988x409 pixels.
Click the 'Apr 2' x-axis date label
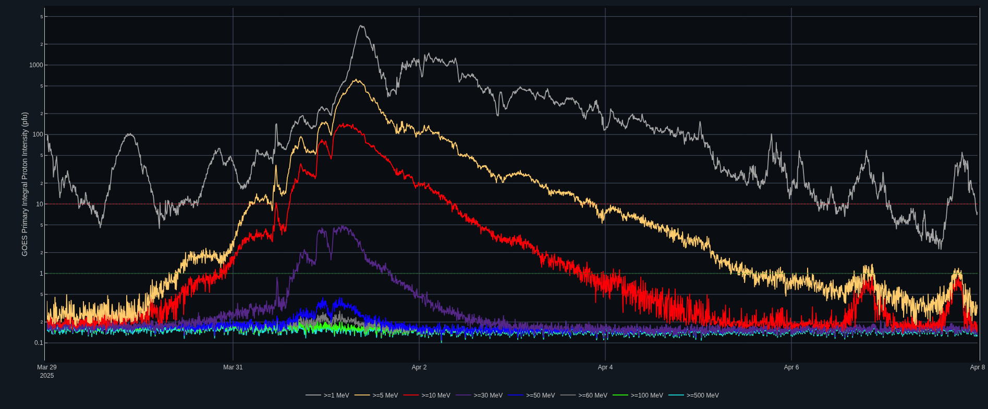pyautogui.click(x=419, y=367)
